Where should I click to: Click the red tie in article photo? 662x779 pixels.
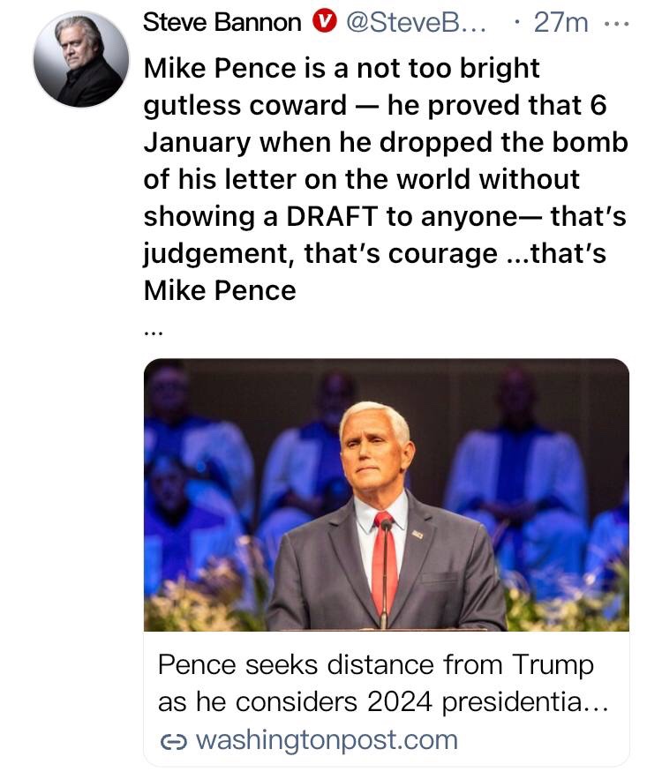[384, 565]
